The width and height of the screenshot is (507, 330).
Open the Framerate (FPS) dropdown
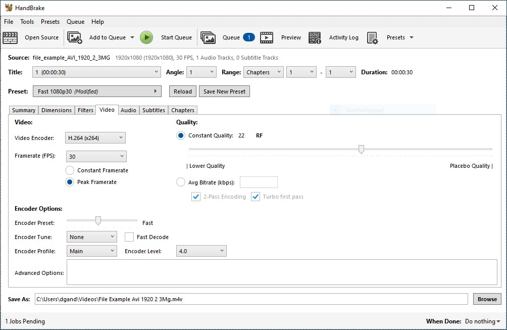96,157
